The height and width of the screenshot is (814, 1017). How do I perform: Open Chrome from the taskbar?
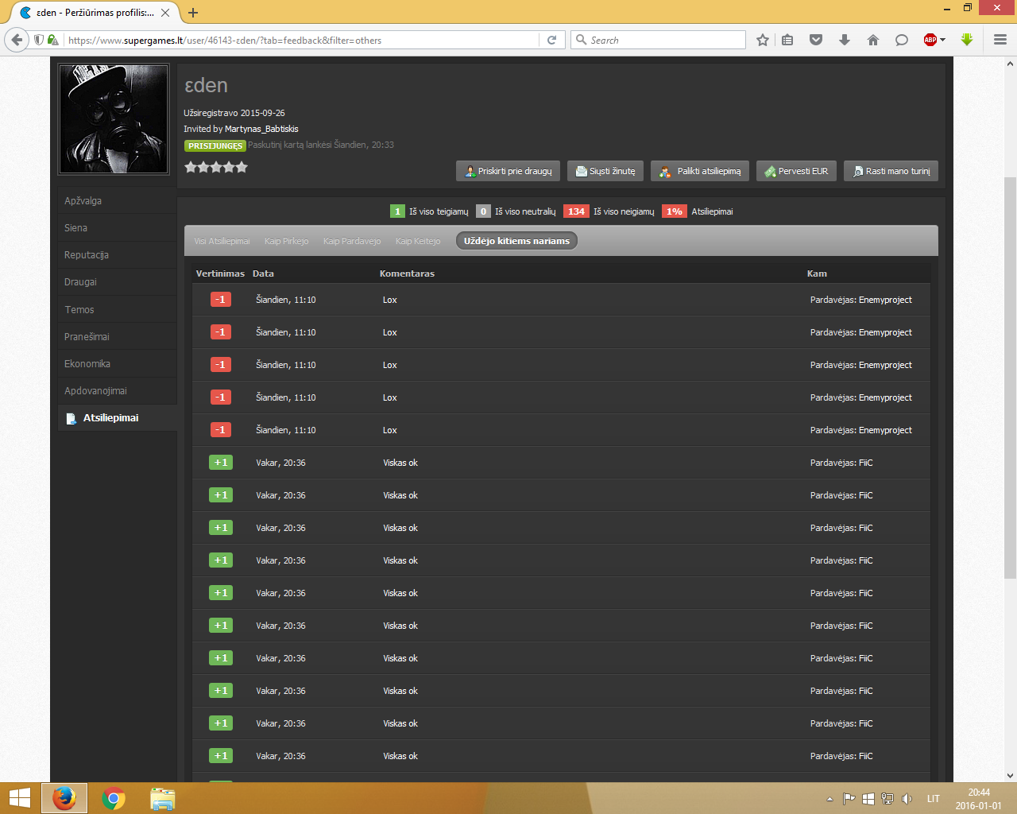coord(114,798)
